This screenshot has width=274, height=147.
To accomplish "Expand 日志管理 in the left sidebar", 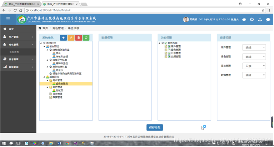I will (18, 59).
